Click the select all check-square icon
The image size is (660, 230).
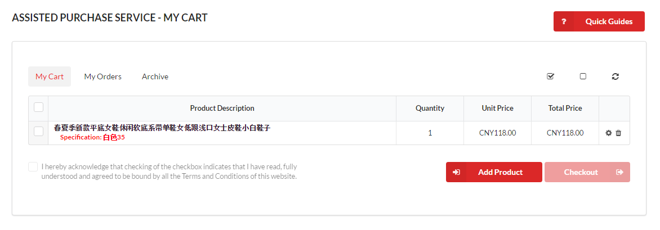pos(551,76)
